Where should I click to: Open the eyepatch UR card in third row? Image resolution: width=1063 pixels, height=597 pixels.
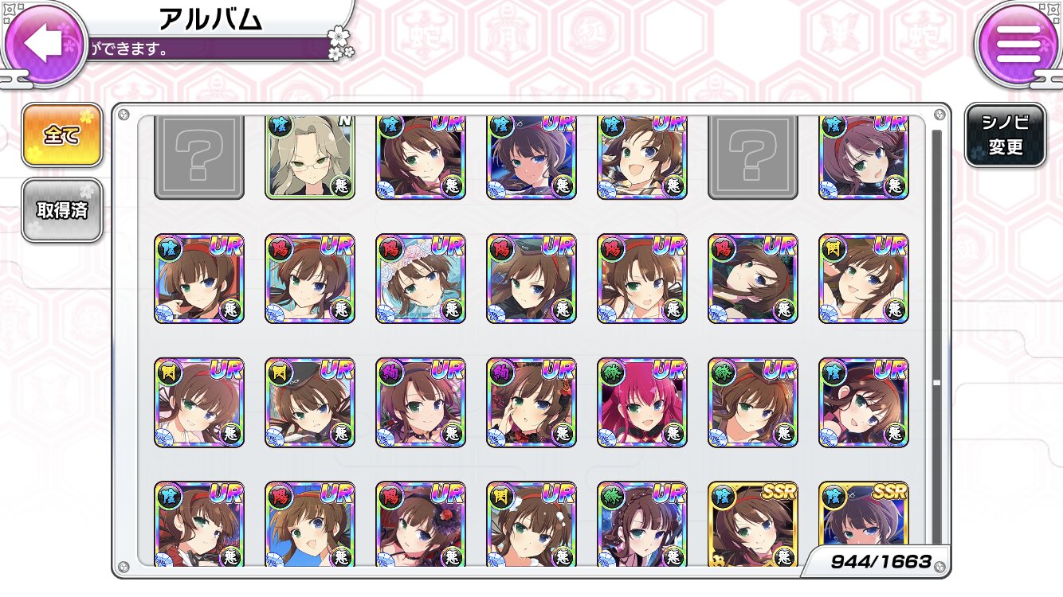point(863,402)
